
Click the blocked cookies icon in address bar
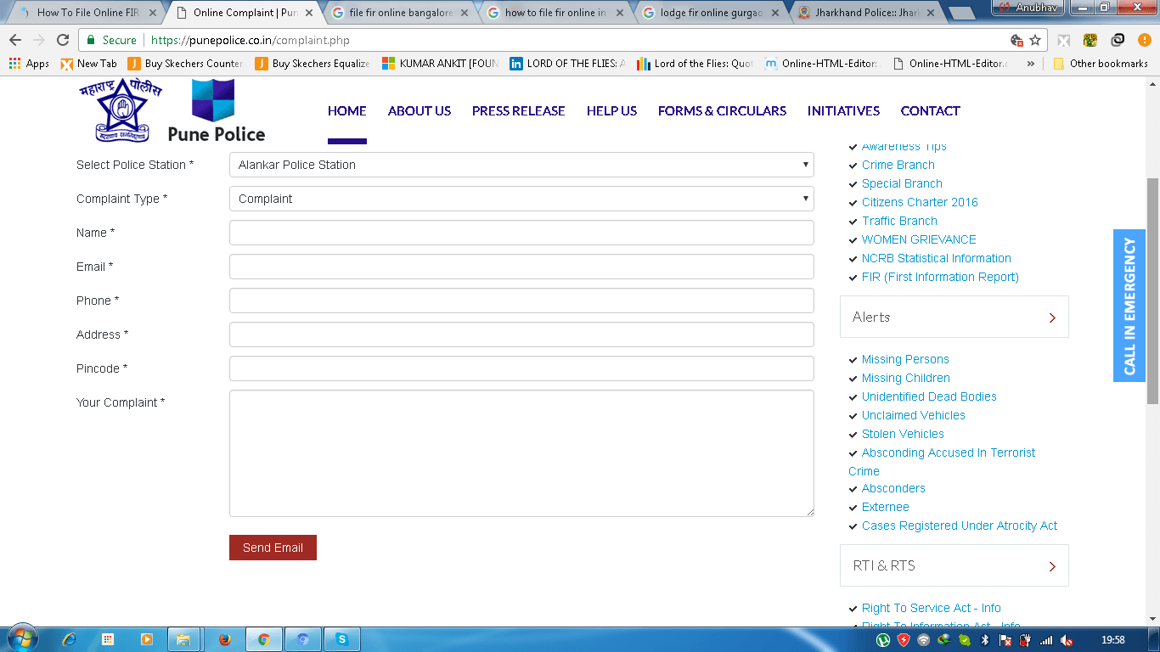pos(1016,40)
